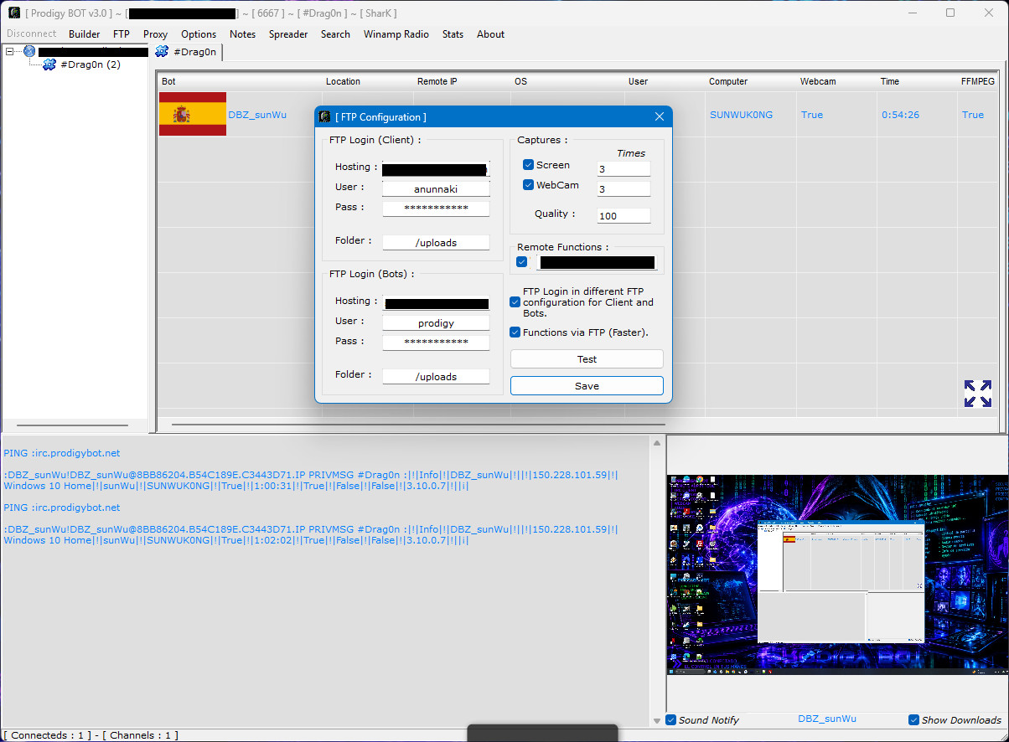The image size is (1009, 742).
Task: Click the Bots FTP User field prodigy
Action: 436,323
